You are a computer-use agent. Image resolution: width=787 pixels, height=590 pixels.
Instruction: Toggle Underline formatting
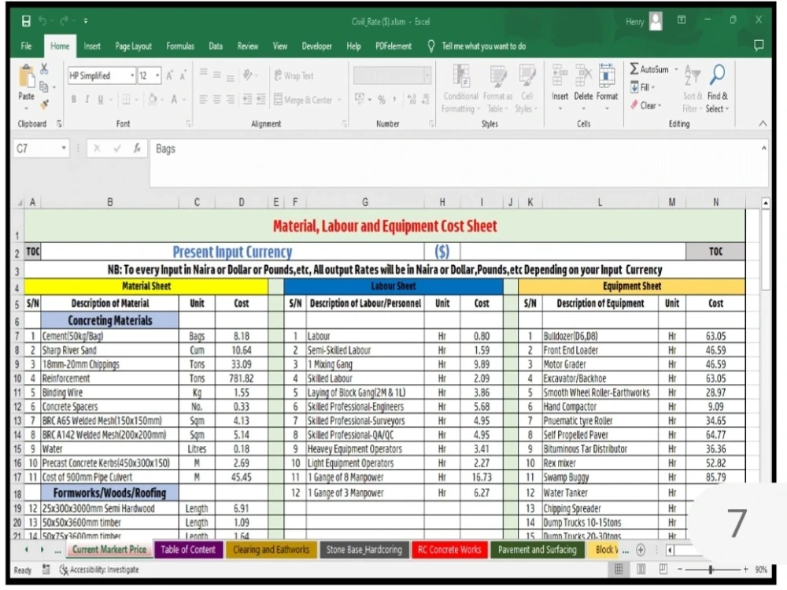point(101,99)
